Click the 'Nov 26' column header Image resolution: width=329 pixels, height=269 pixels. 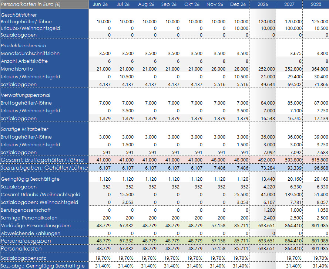[215, 4]
